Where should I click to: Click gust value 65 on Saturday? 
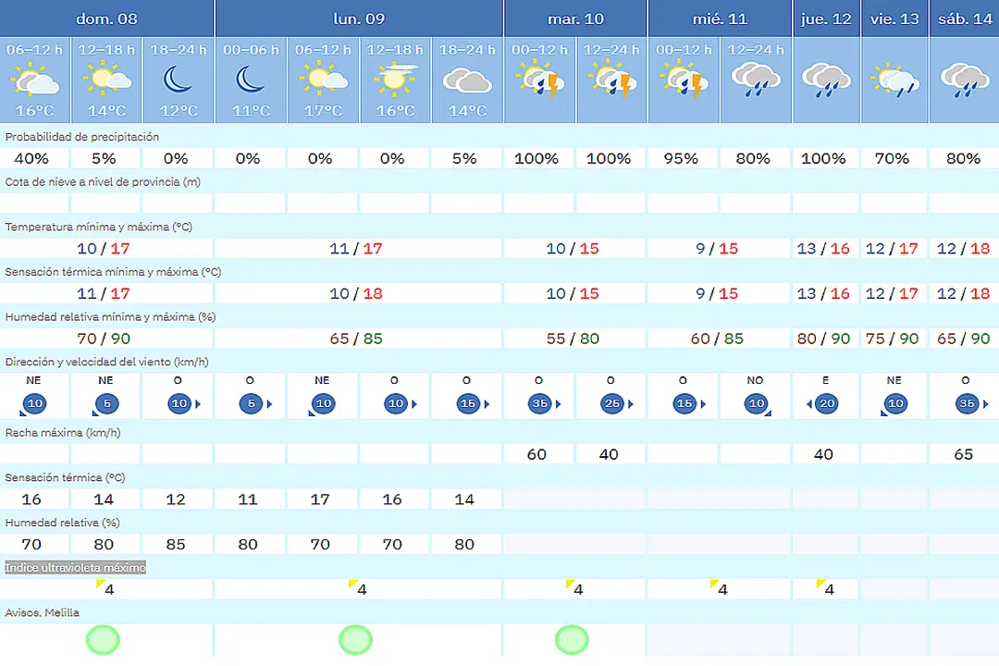coord(963,454)
